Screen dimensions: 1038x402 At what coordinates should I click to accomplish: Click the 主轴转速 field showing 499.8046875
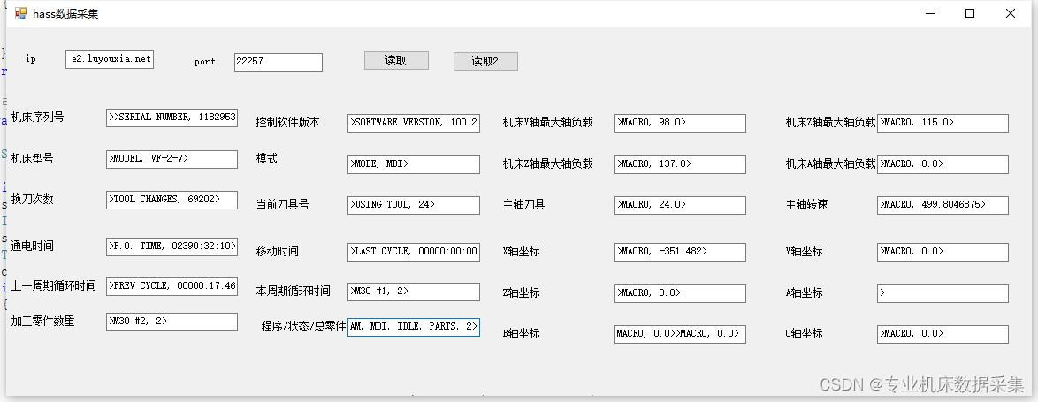(x=943, y=205)
